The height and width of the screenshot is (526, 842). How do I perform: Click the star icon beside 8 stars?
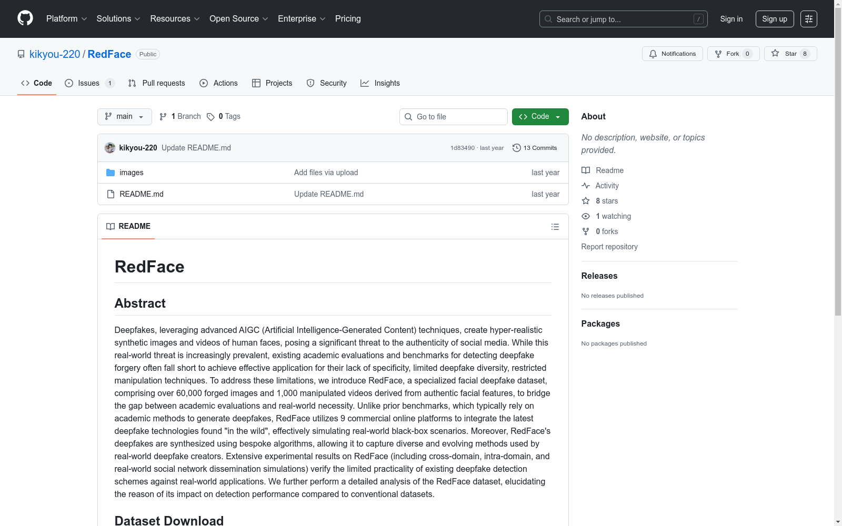pos(586,201)
